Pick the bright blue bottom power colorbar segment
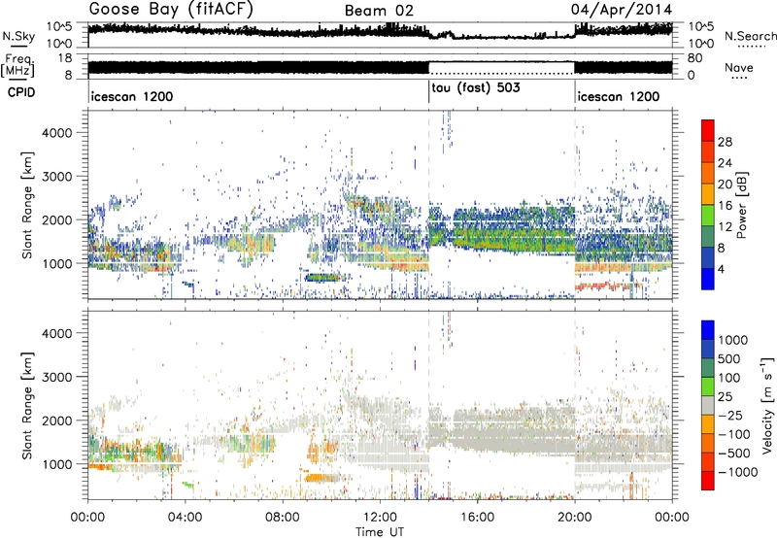 [708, 279]
